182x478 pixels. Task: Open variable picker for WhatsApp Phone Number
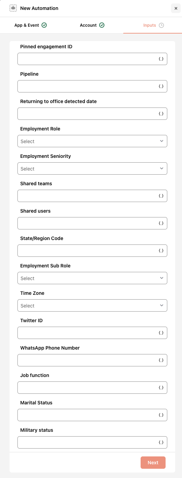coord(161,360)
